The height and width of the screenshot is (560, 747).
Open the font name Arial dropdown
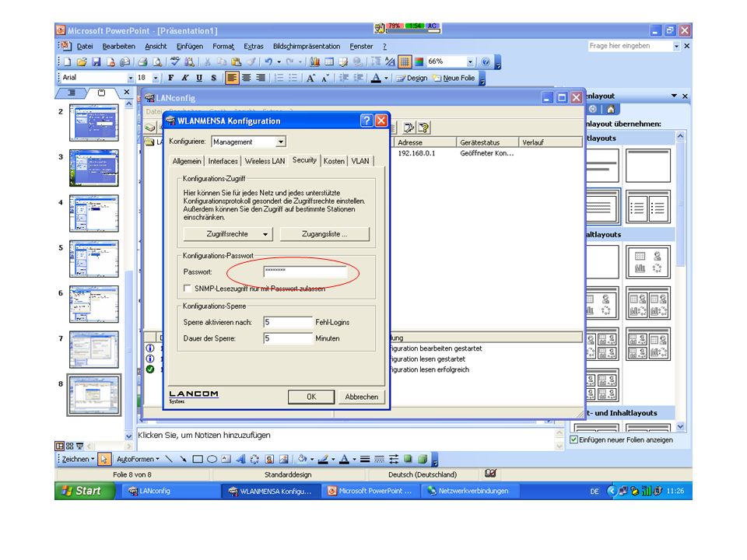pyautogui.click(x=131, y=78)
